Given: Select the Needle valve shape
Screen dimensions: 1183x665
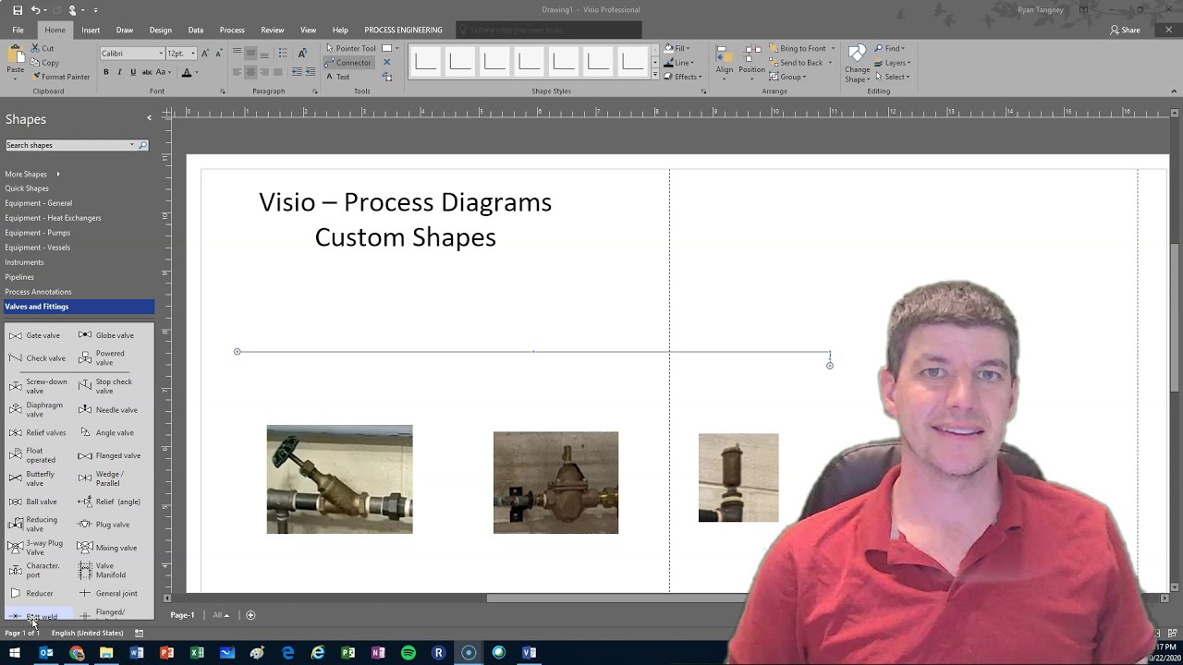Looking at the screenshot, I should point(108,409).
